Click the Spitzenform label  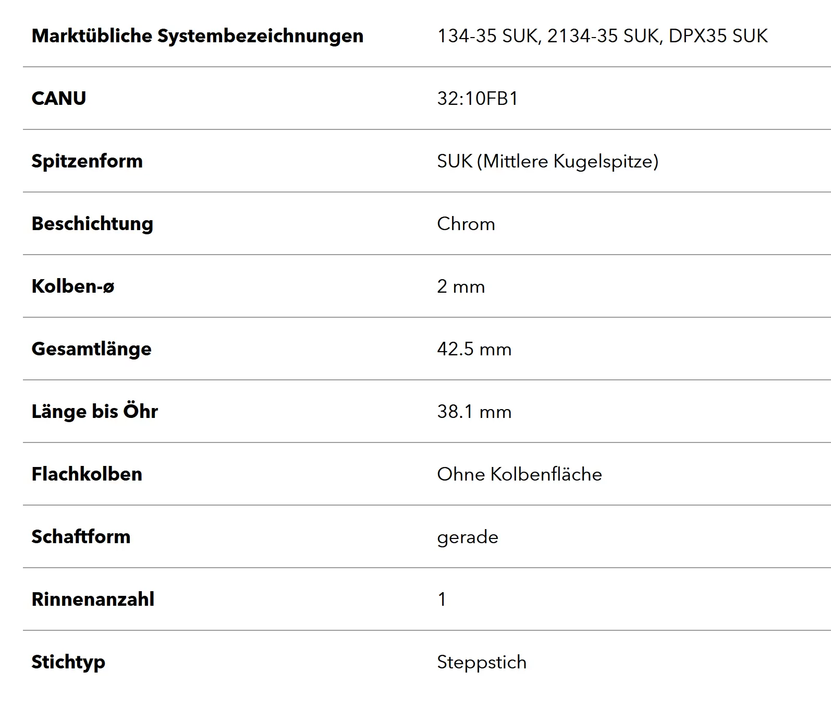87,161
